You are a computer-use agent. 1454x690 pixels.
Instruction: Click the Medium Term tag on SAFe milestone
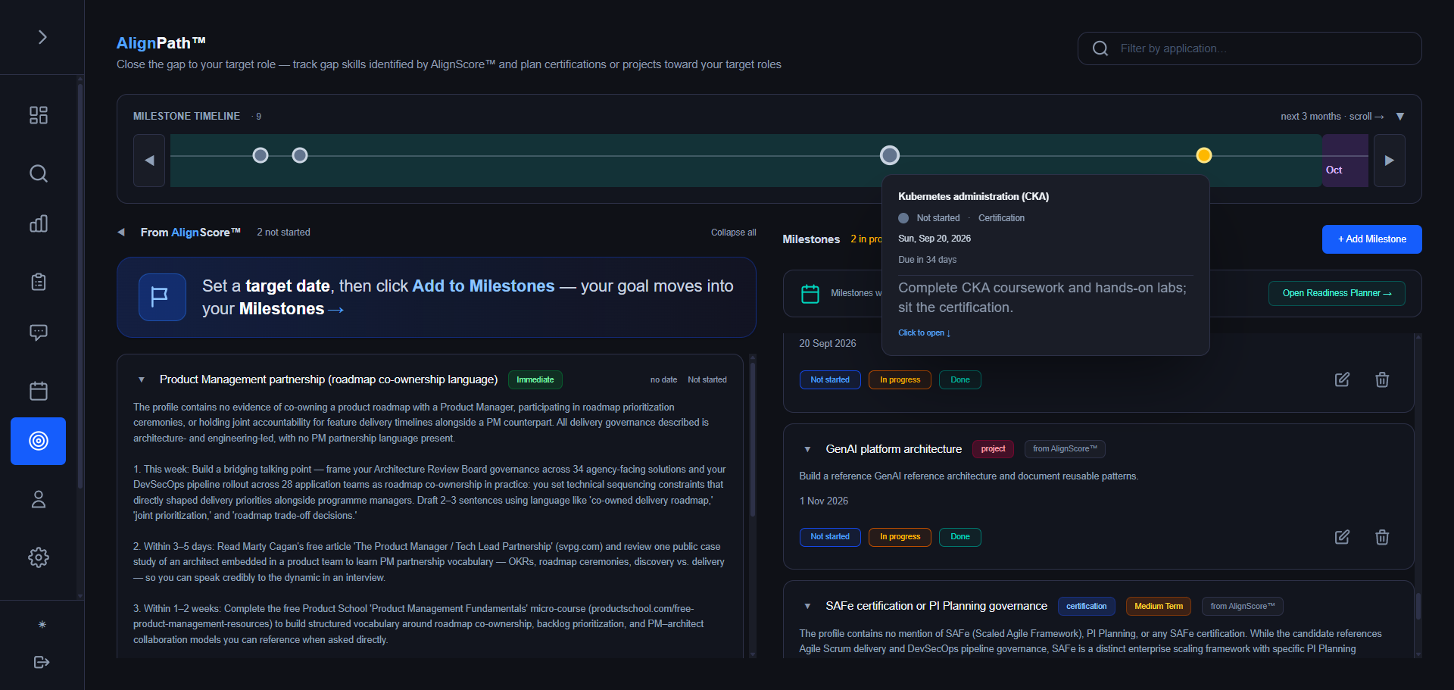pyautogui.click(x=1159, y=606)
